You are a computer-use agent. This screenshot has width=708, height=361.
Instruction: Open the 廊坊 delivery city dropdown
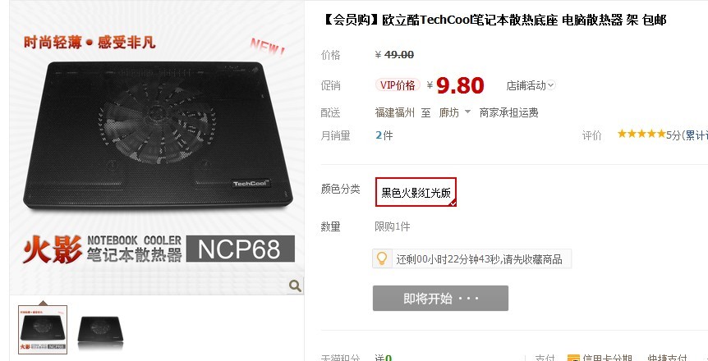[x=455, y=112]
